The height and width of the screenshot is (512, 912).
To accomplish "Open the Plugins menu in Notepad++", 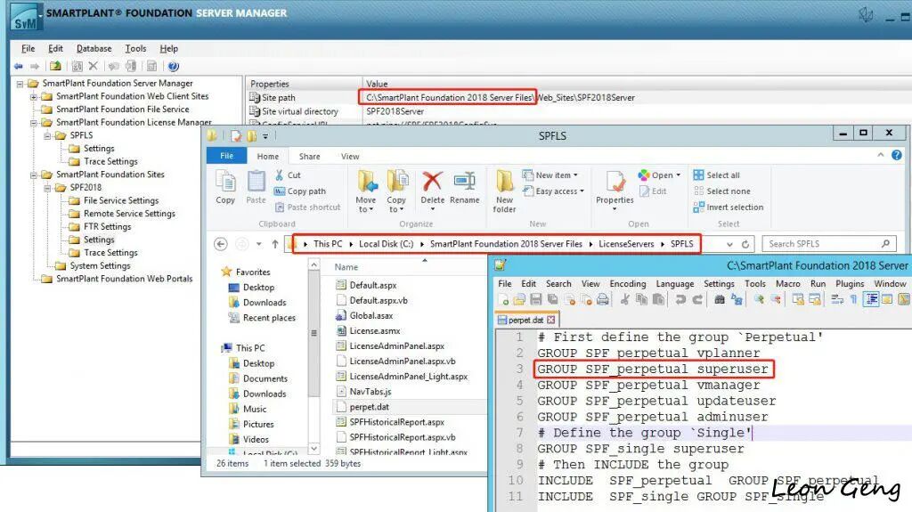I will (x=850, y=283).
